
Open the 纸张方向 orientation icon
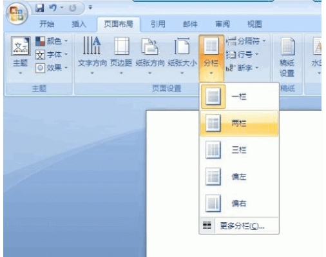click(150, 56)
